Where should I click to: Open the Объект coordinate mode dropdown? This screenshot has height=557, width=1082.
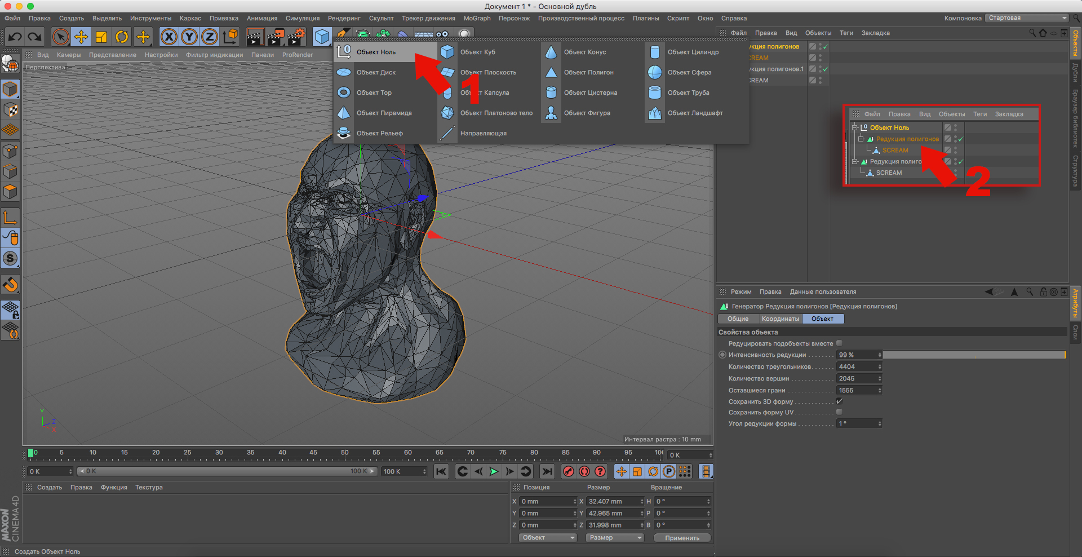tap(548, 538)
